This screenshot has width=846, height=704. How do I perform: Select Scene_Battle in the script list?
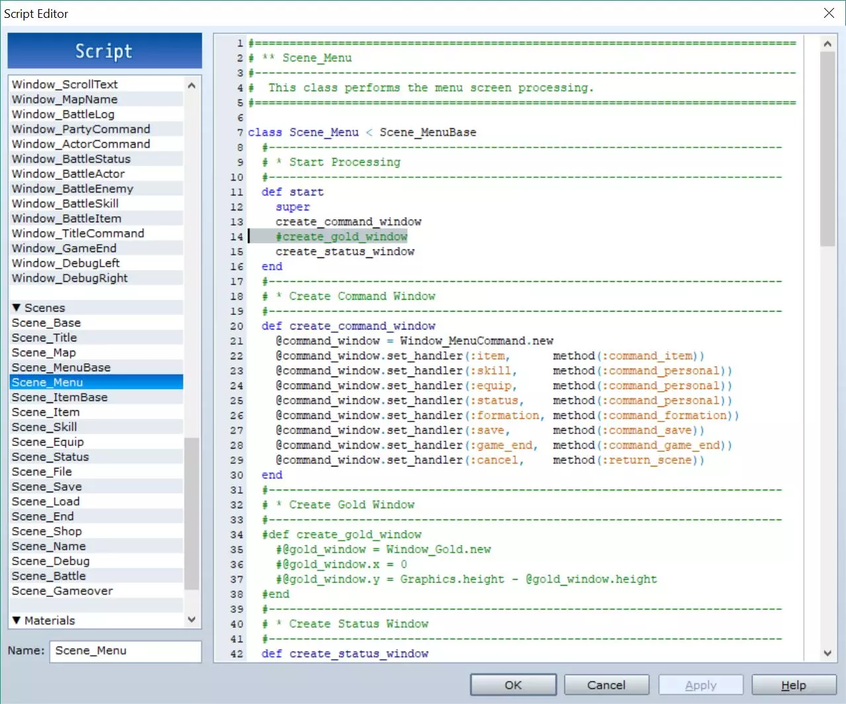point(49,576)
